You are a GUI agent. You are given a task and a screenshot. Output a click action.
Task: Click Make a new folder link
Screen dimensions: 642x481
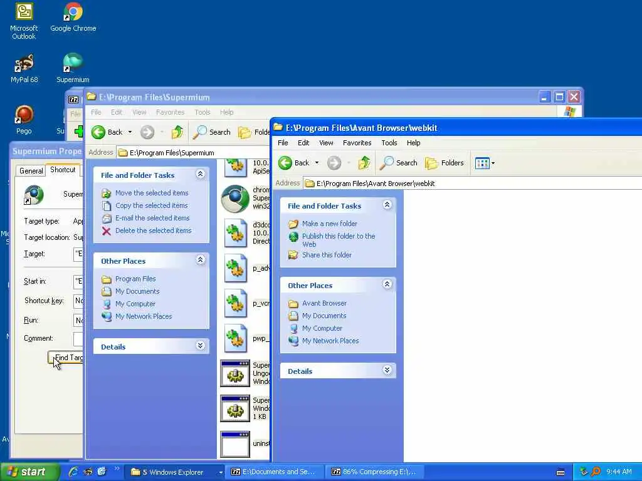click(330, 224)
